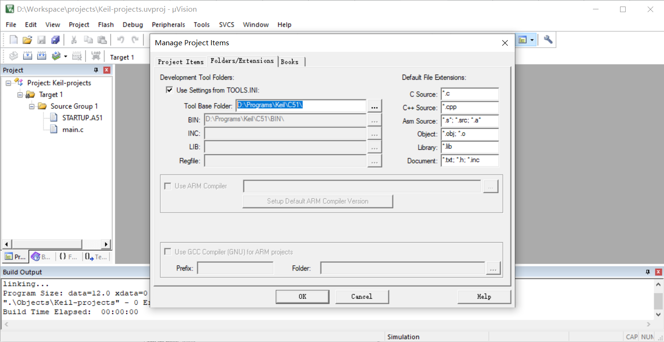Open the File menu
This screenshot has height=342, width=664.
click(11, 25)
